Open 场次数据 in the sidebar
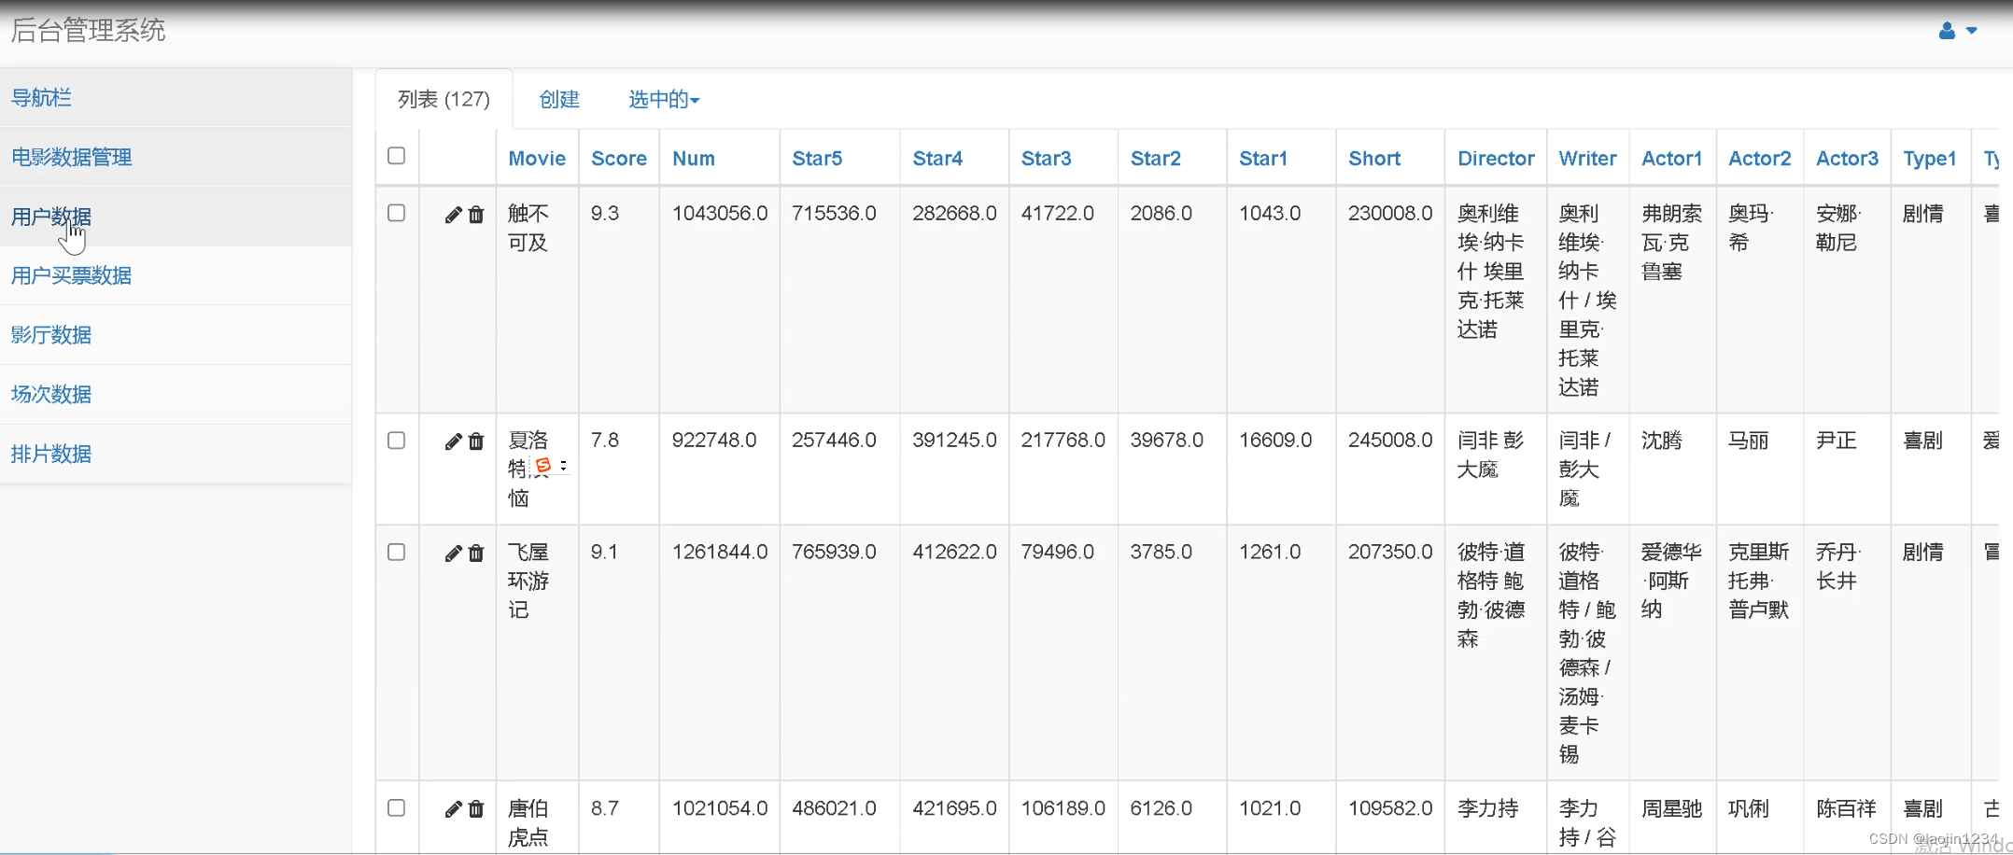This screenshot has width=2013, height=855. coord(176,394)
